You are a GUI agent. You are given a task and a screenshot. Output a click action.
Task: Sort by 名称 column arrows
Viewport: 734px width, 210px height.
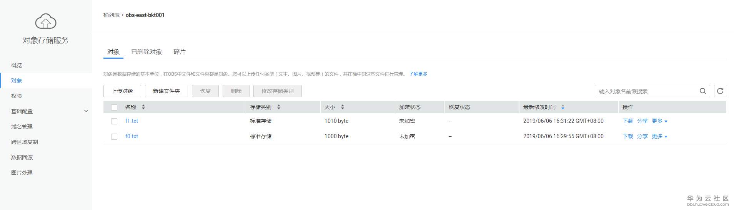143,107
